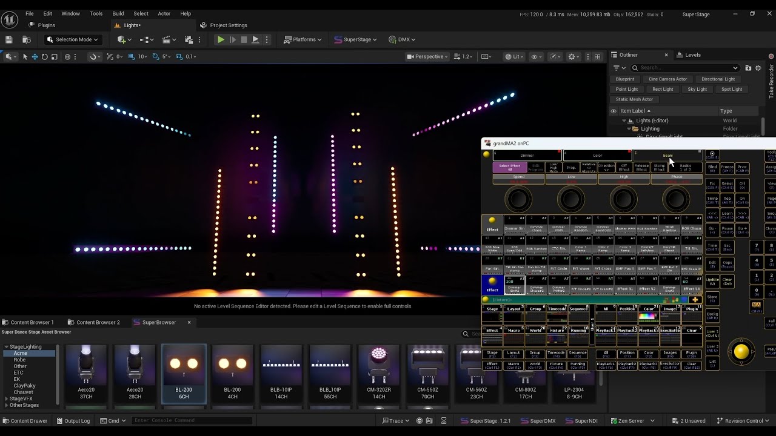
Task: Toggle rotation snap icon
Action: (x=156, y=56)
